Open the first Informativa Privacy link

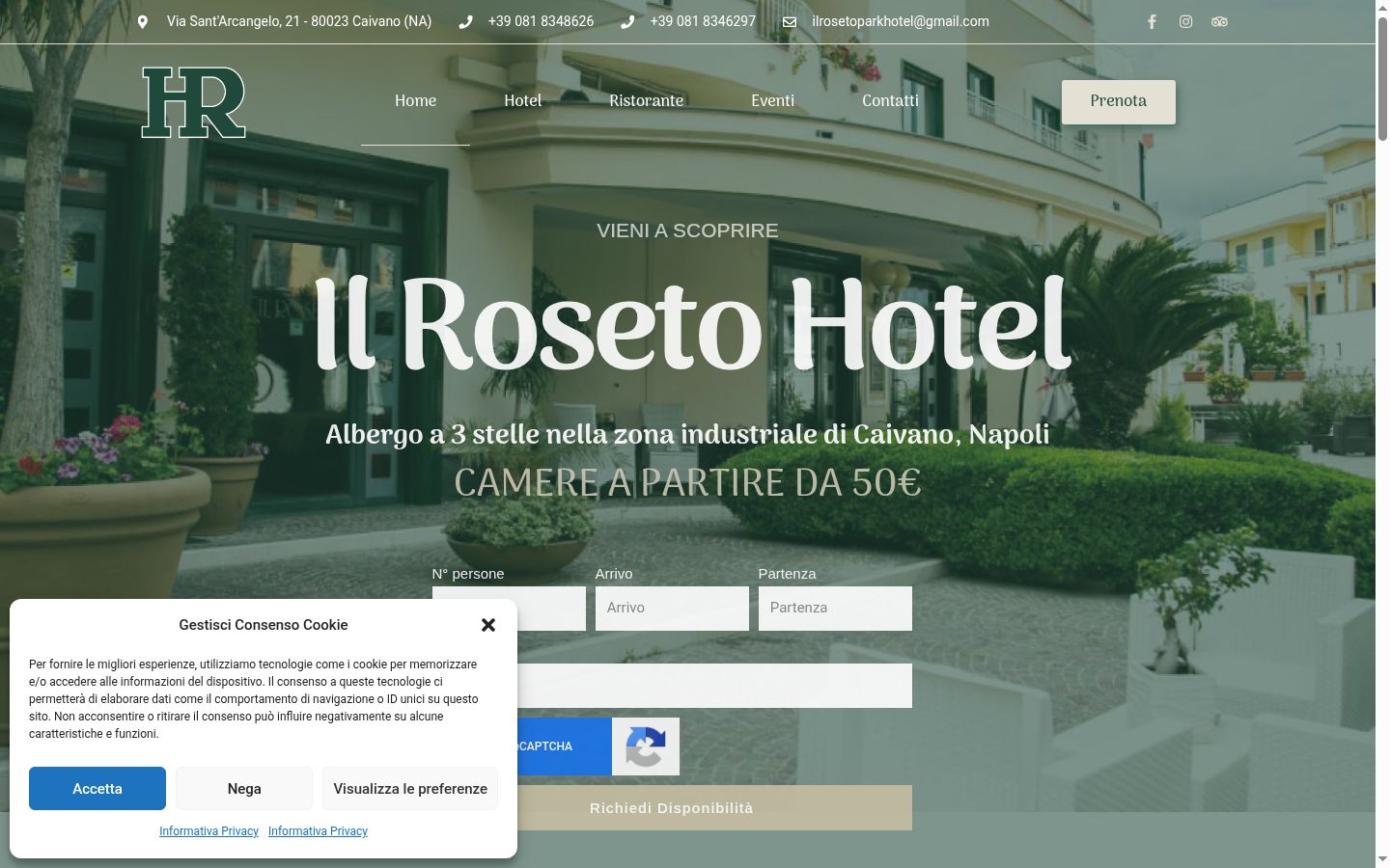(x=208, y=831)
